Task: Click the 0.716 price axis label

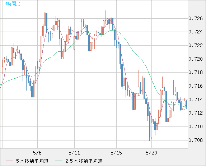Action: click(x=196, y=86)
